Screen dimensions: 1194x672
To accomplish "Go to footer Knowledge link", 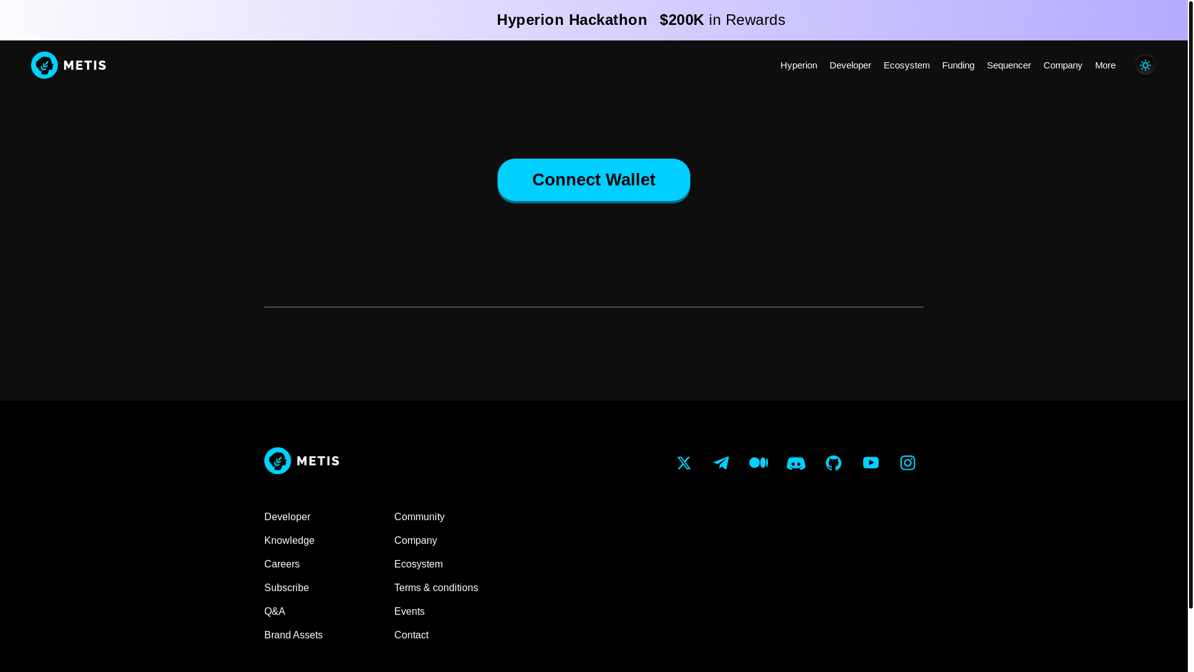I will pos(289,541).
